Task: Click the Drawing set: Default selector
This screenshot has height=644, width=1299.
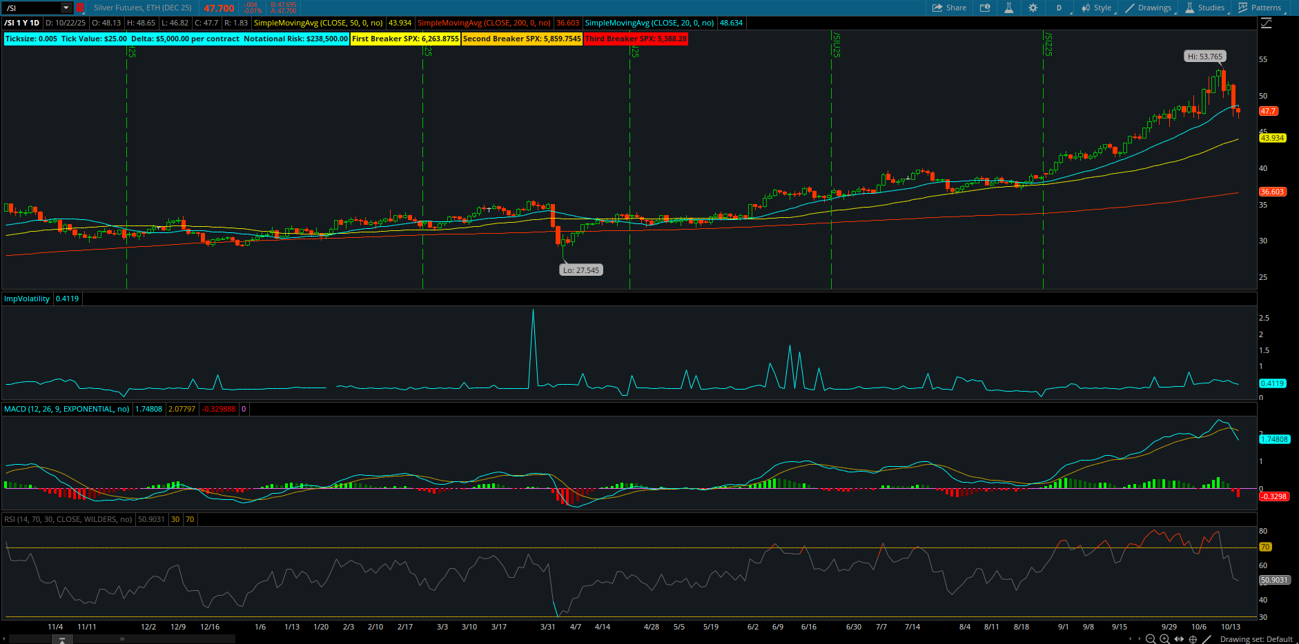Action: pos(1256,639)
